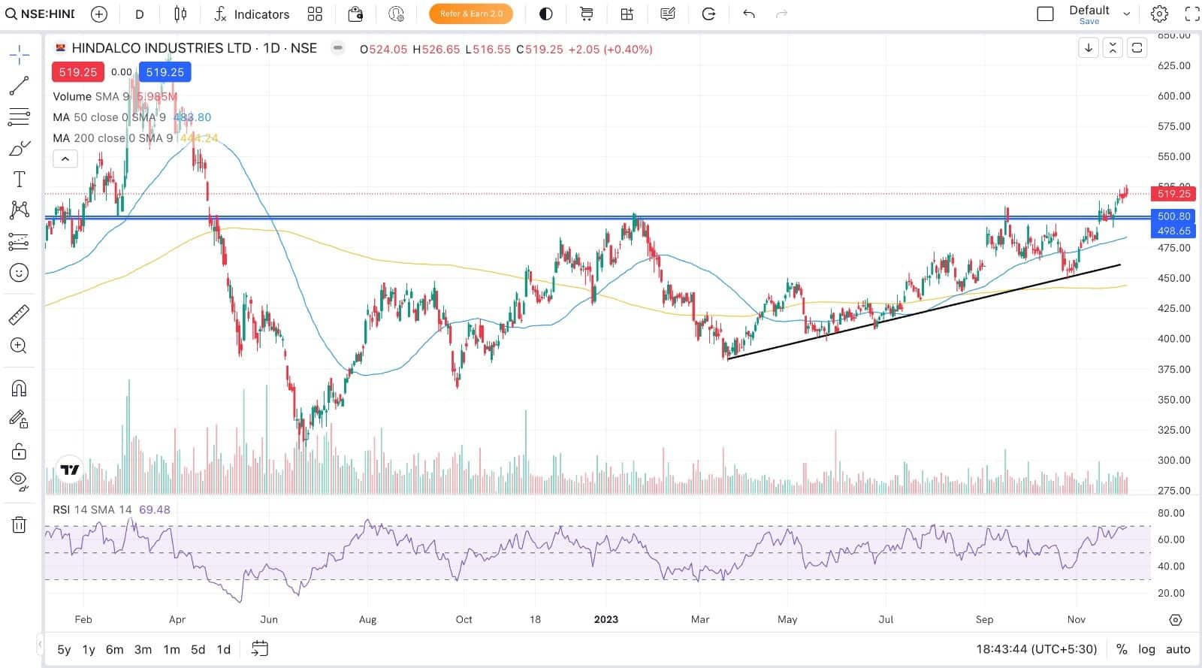Toggle percentage scale
This screenshot has height=668, width=1202.
click(1122, 649)
